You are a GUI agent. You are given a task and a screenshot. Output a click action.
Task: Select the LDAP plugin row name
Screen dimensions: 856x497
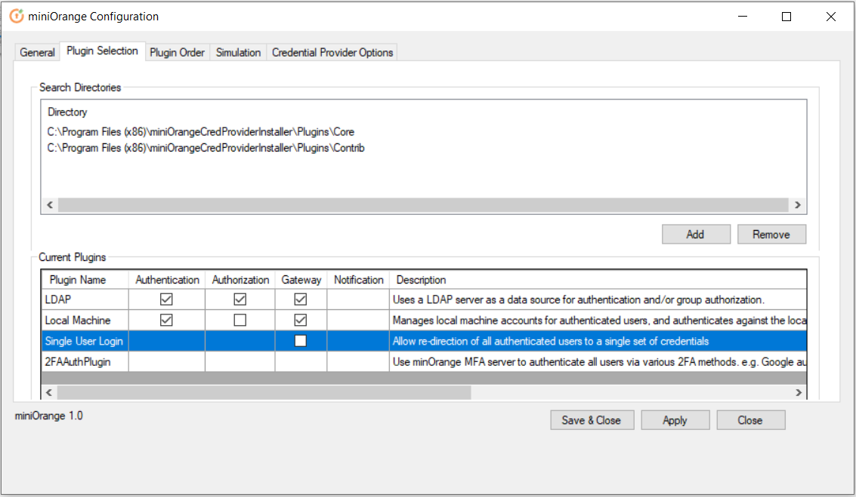pos(58,299)
